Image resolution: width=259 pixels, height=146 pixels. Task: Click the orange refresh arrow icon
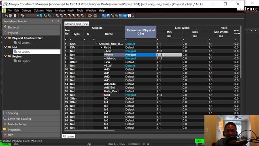tap(90, 16)
